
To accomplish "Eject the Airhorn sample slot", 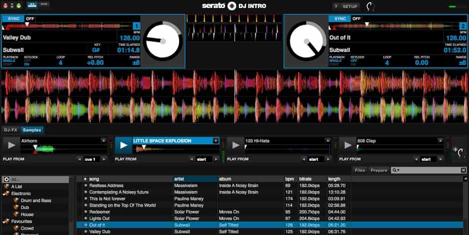I will pyautogui.click(x=103, y=140).
